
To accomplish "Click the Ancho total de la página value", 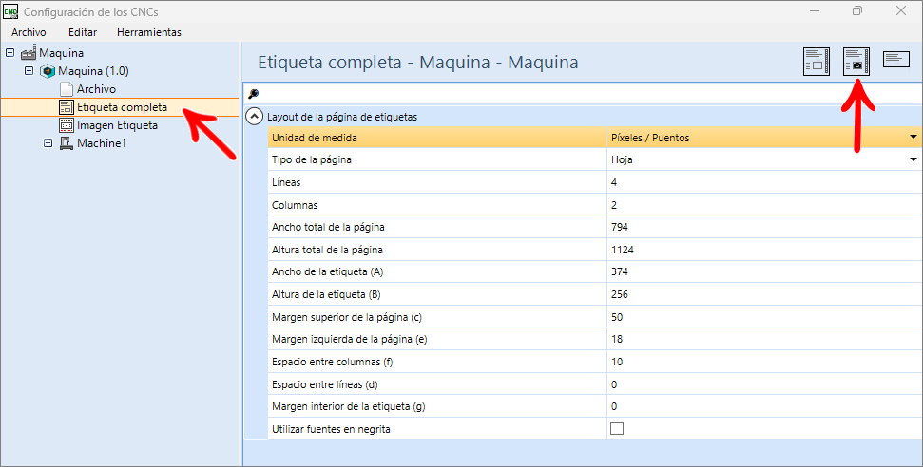I will [760, 227].
